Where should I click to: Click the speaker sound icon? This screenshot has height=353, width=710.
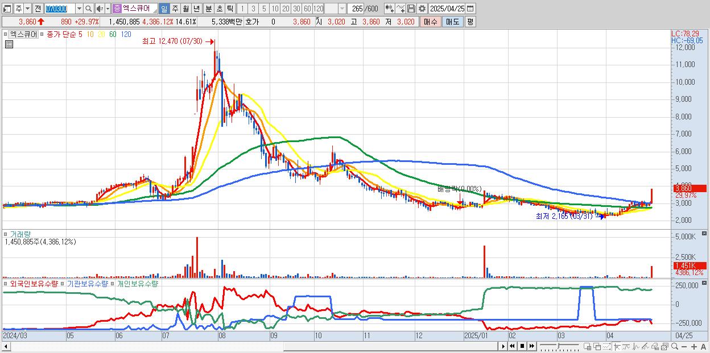click(100, 9)
